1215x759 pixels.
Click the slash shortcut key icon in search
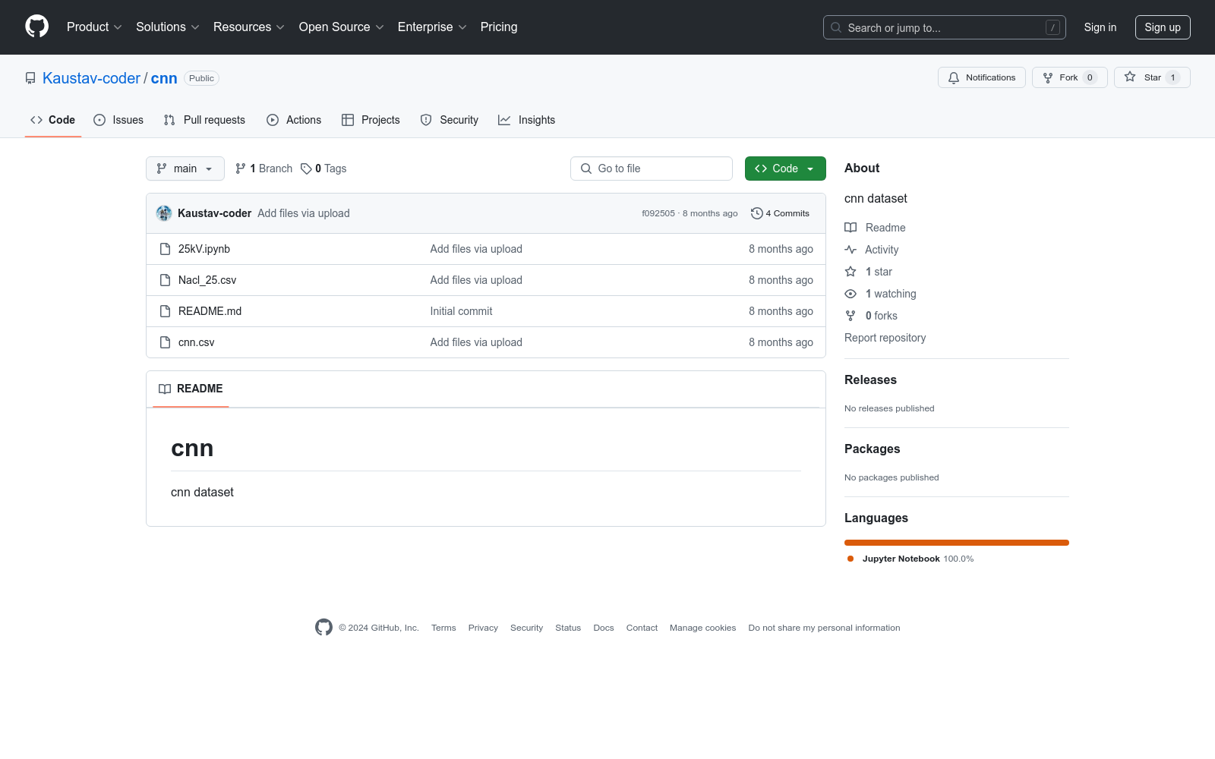[1052, 27]
